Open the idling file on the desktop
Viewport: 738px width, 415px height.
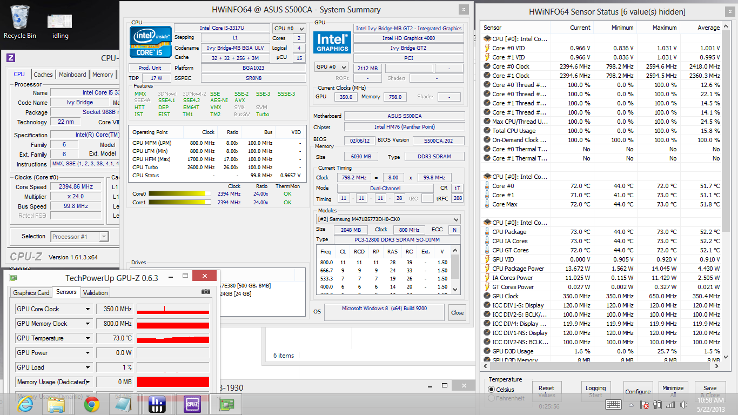(x=60, y=25)
